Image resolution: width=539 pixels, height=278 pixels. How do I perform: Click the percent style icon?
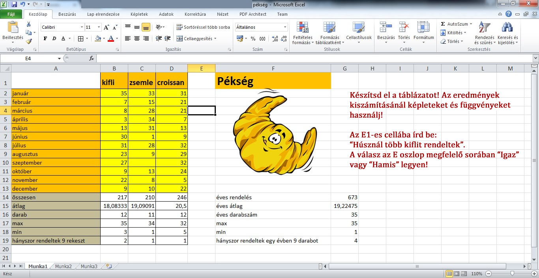253,39
